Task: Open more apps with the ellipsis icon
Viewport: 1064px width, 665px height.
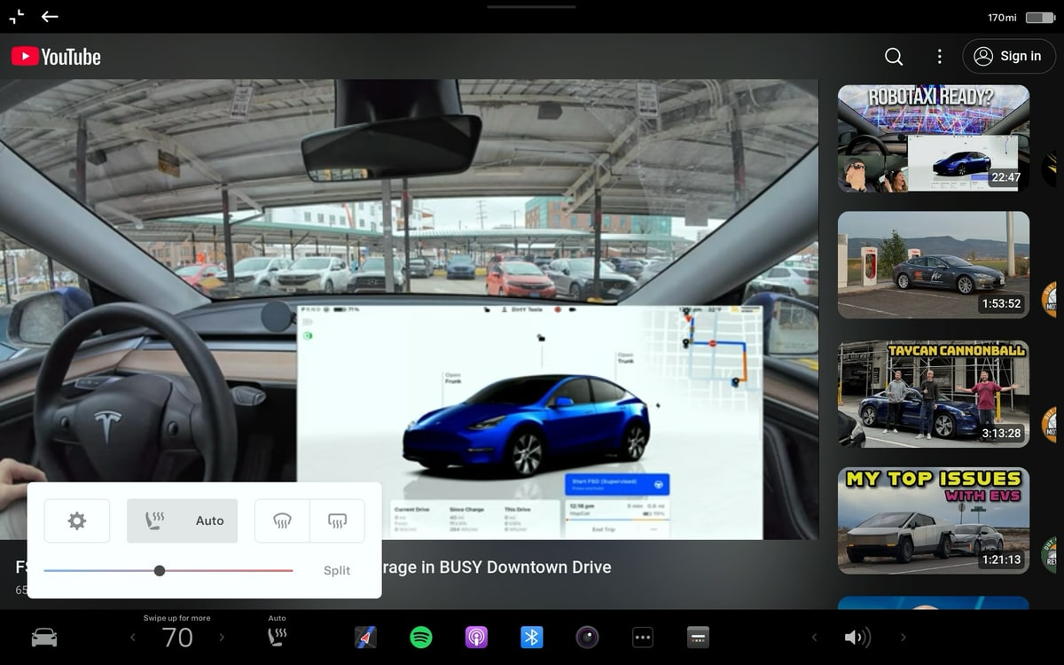Action: [642, 637]
